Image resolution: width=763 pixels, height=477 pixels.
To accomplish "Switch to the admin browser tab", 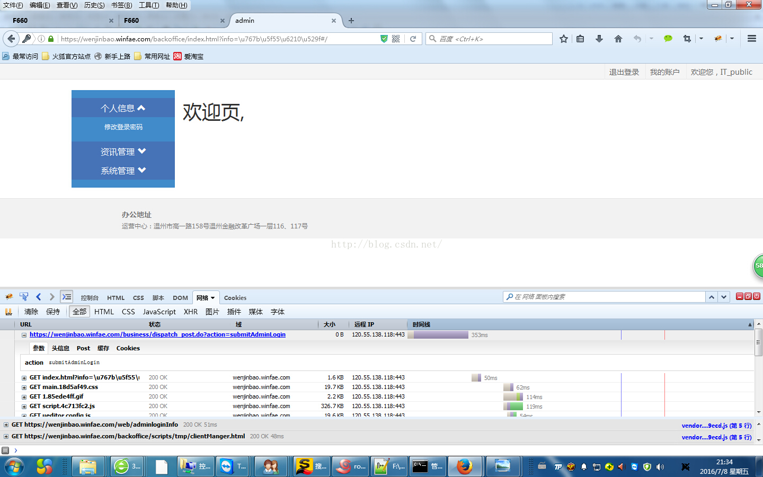I will pyautogui.click(x=286, y=21).
